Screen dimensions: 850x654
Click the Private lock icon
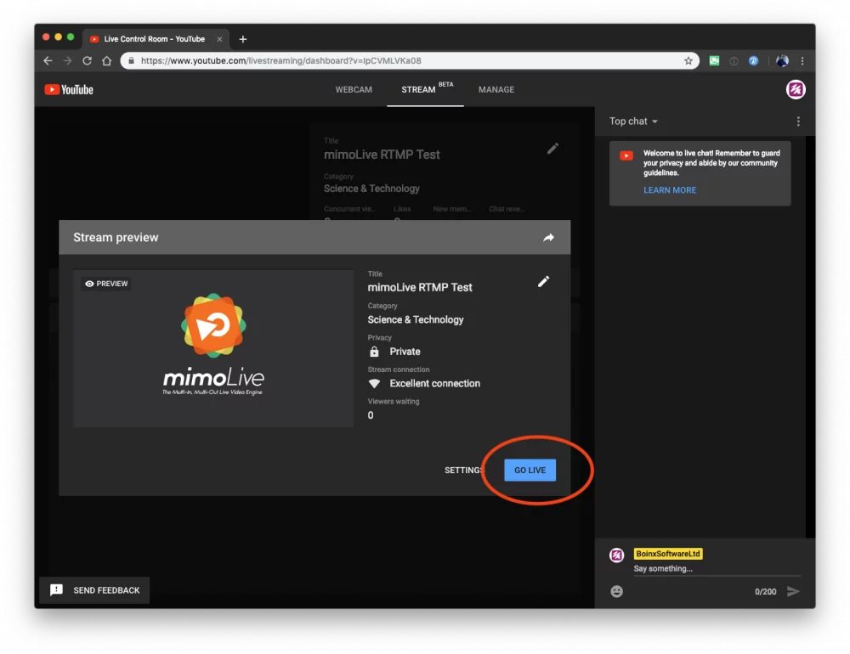374,352
